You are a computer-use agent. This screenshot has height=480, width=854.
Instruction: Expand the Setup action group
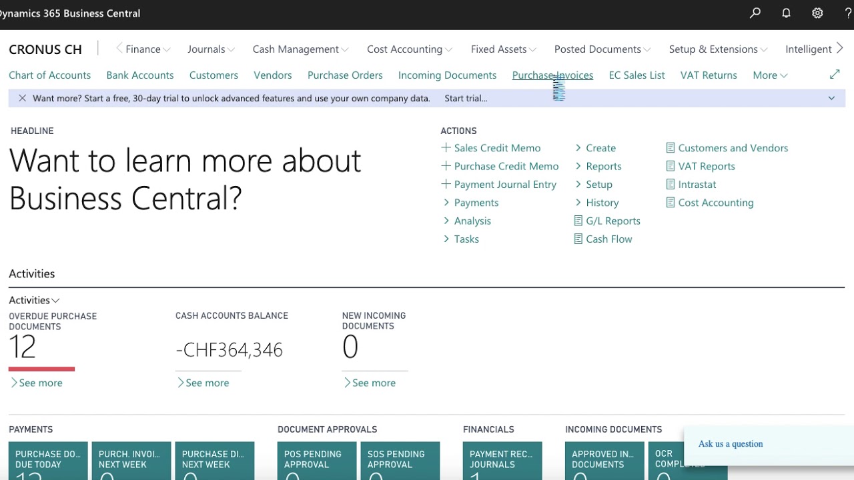point(593,184)
